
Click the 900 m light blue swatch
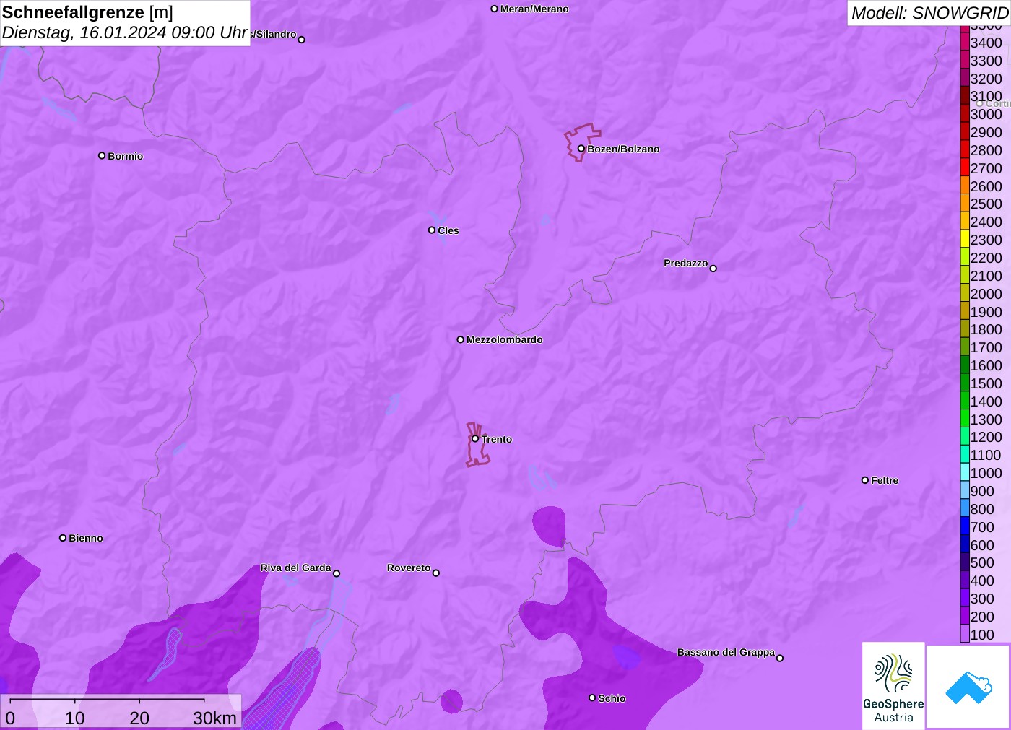pos(965,490)
